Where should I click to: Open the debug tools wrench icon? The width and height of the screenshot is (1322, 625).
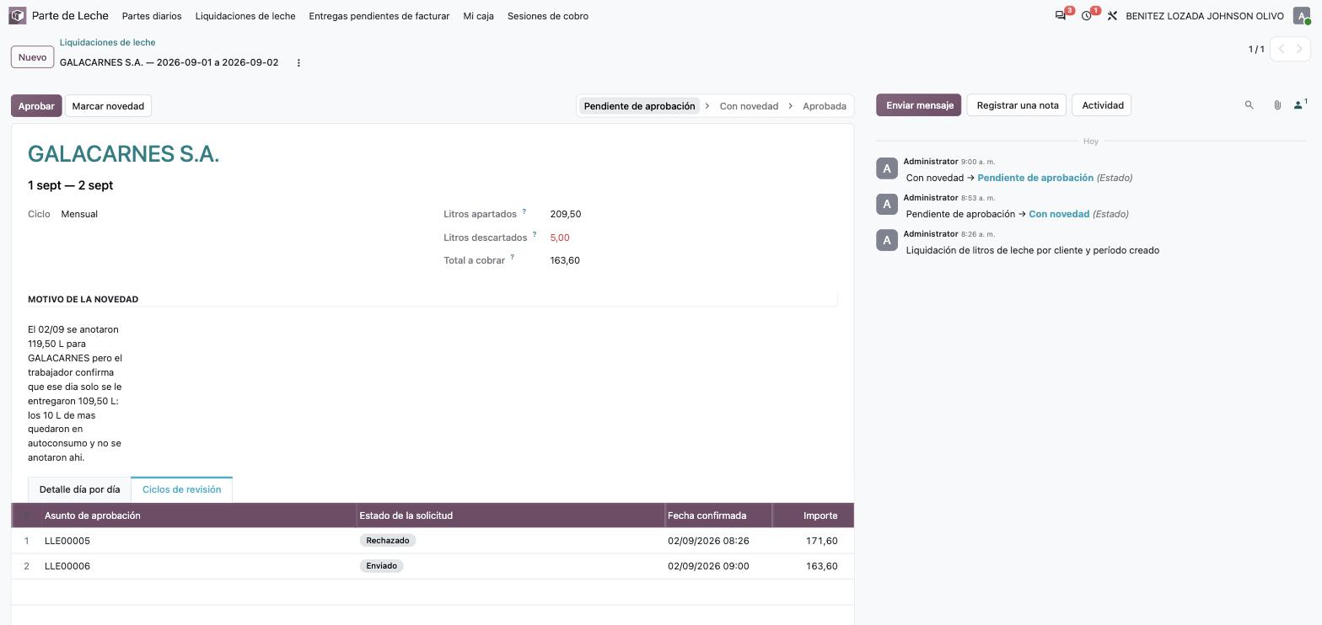(x=1112, y=16)
